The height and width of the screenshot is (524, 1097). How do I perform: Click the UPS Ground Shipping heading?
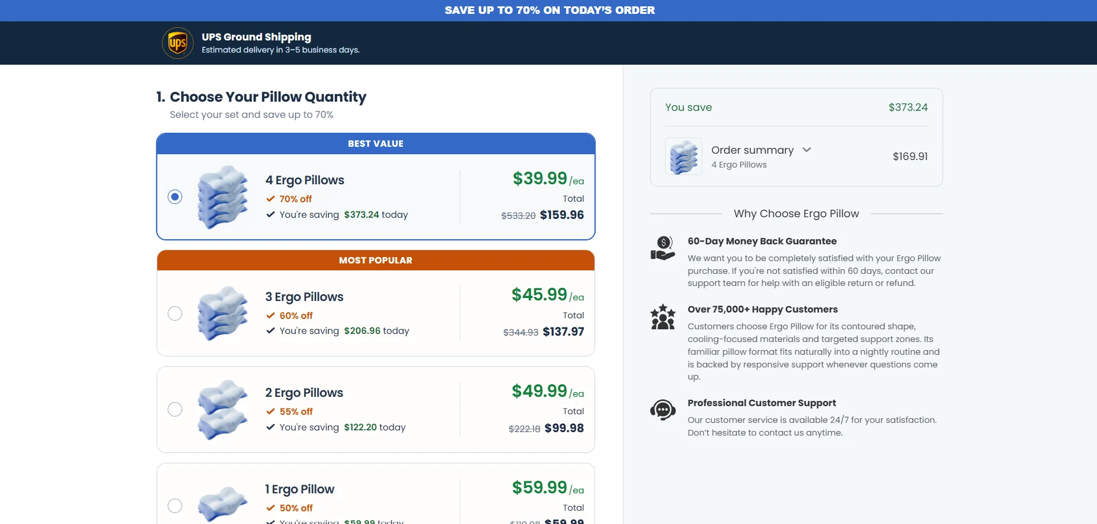256,37
